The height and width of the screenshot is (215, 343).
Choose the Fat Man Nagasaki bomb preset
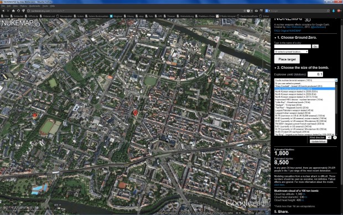[x=304, y=108]
